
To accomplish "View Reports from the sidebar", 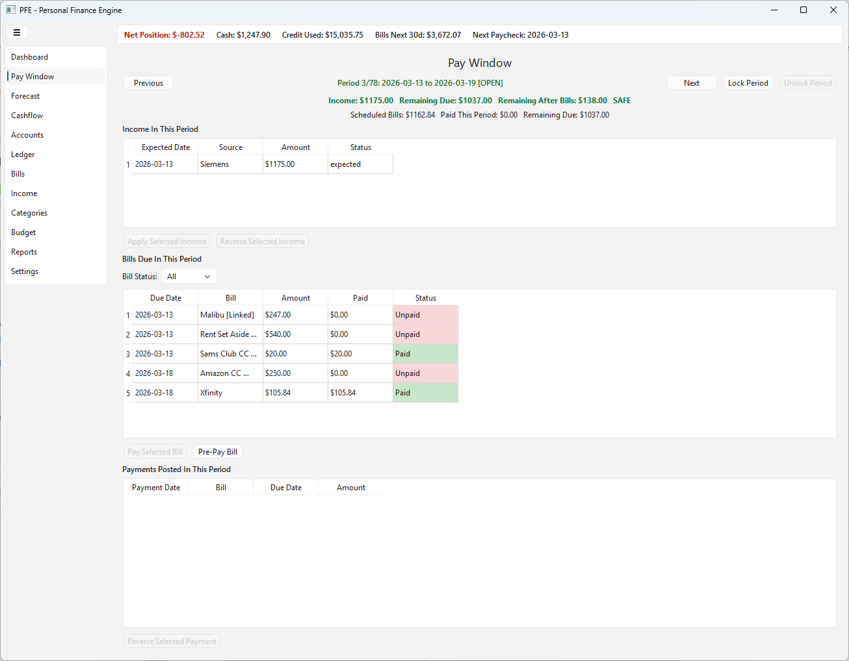I will (24, 251).
